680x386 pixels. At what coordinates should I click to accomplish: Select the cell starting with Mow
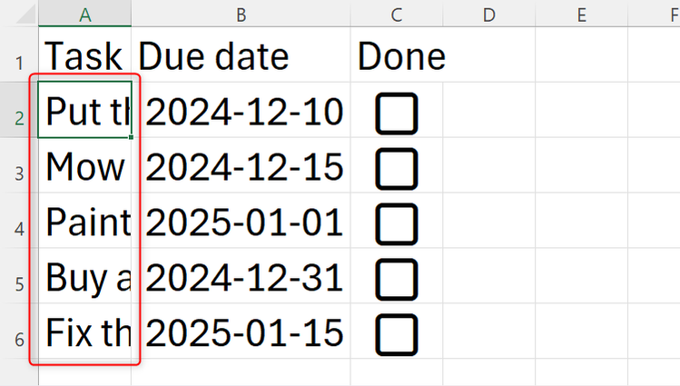tap(84, 168)
